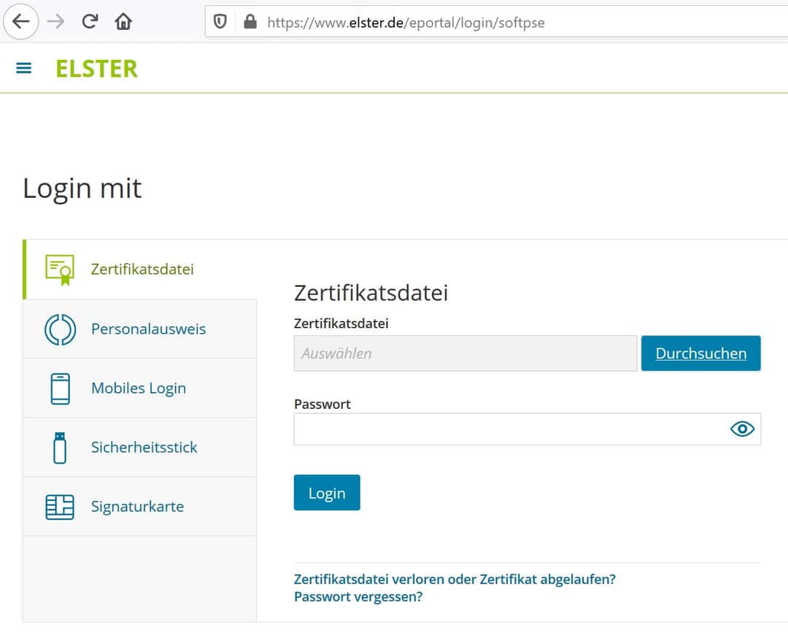This screenshot has height=636, width=788.
Task: Switch to Sicherheitsstick login method
Action: point(140,448)
